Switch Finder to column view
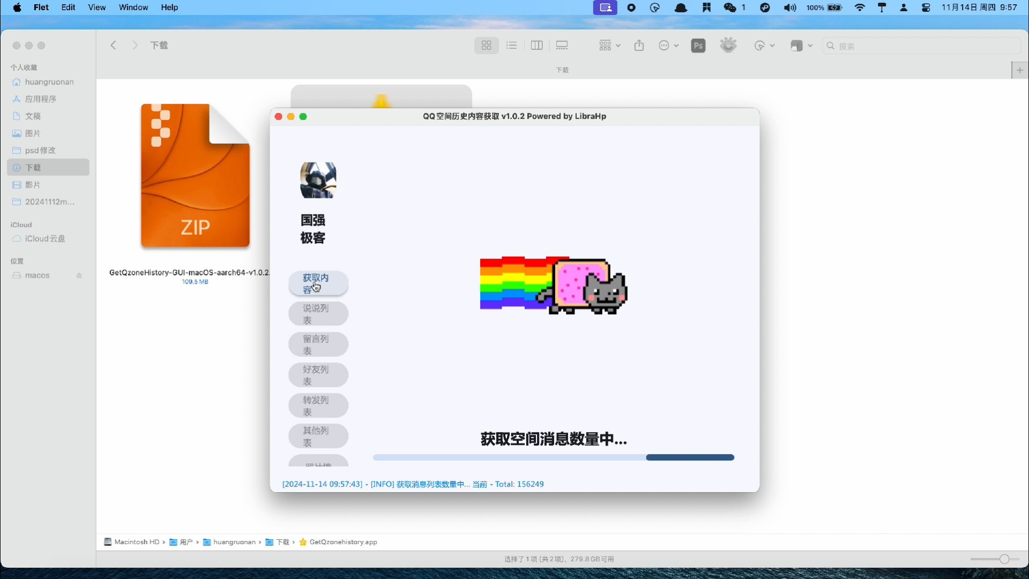1029x579 pixels. pyautogui.click(x=536, y=46)
